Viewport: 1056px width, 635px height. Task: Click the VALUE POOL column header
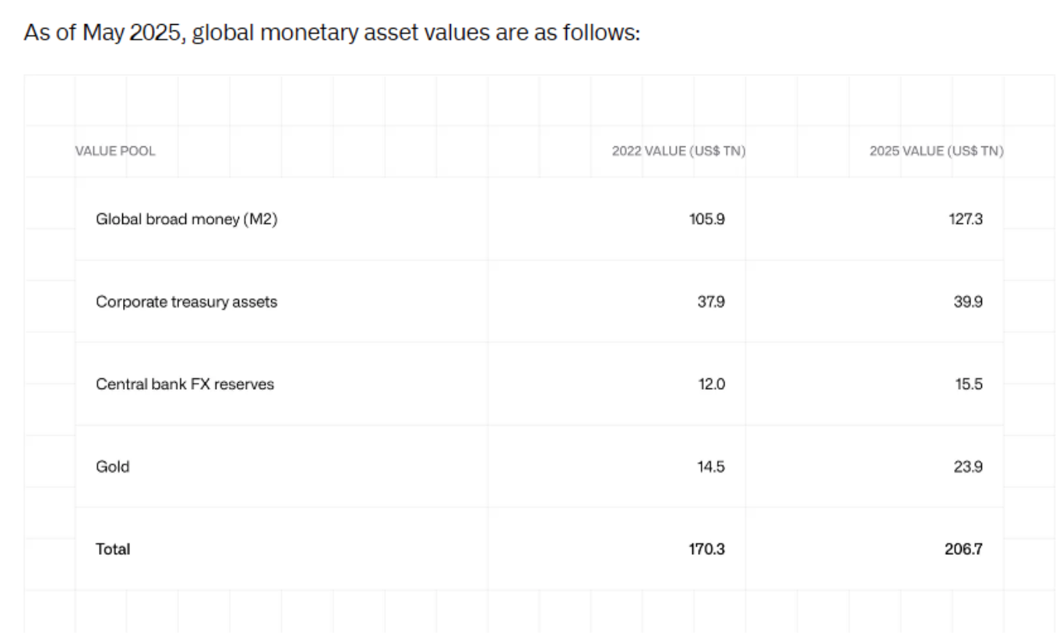(x=115, y=151)
